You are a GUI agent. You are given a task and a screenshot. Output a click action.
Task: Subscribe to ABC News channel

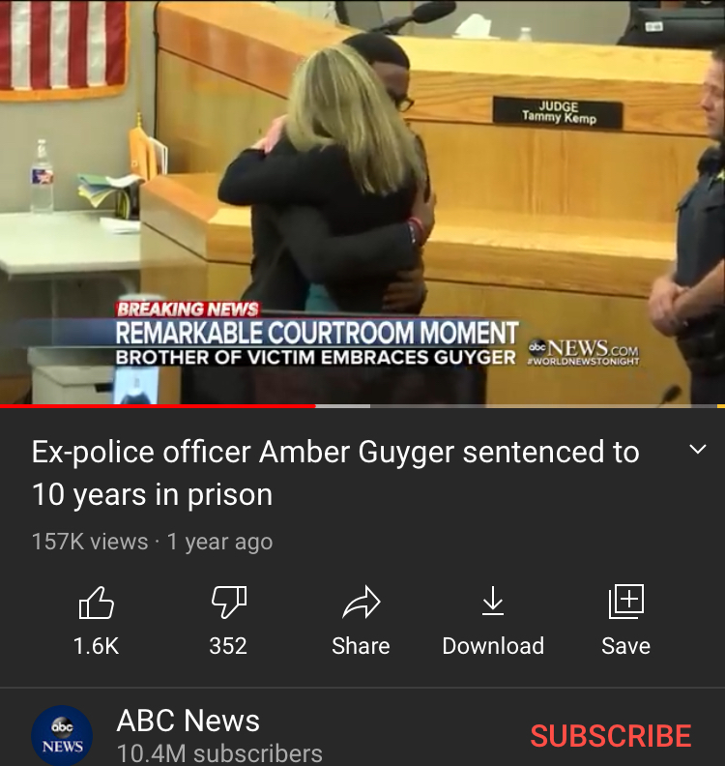pyautogui.click(x=611, y=736)
